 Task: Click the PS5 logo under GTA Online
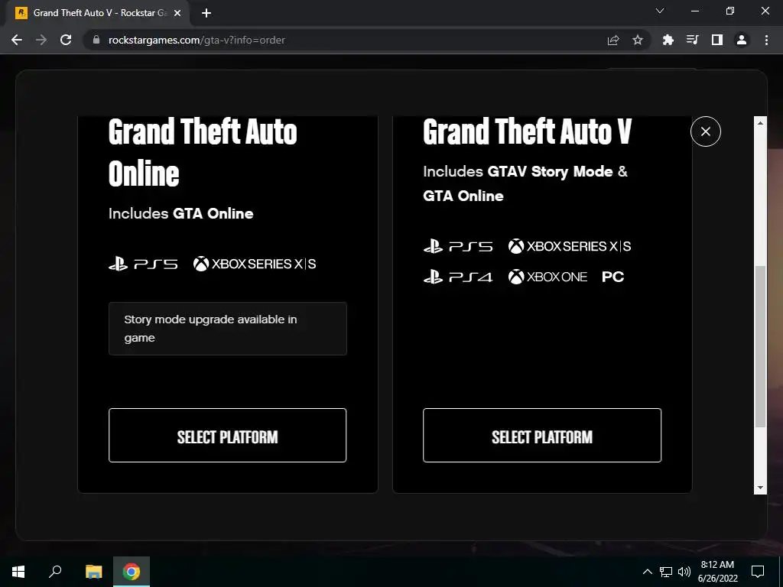click(143, 264)
